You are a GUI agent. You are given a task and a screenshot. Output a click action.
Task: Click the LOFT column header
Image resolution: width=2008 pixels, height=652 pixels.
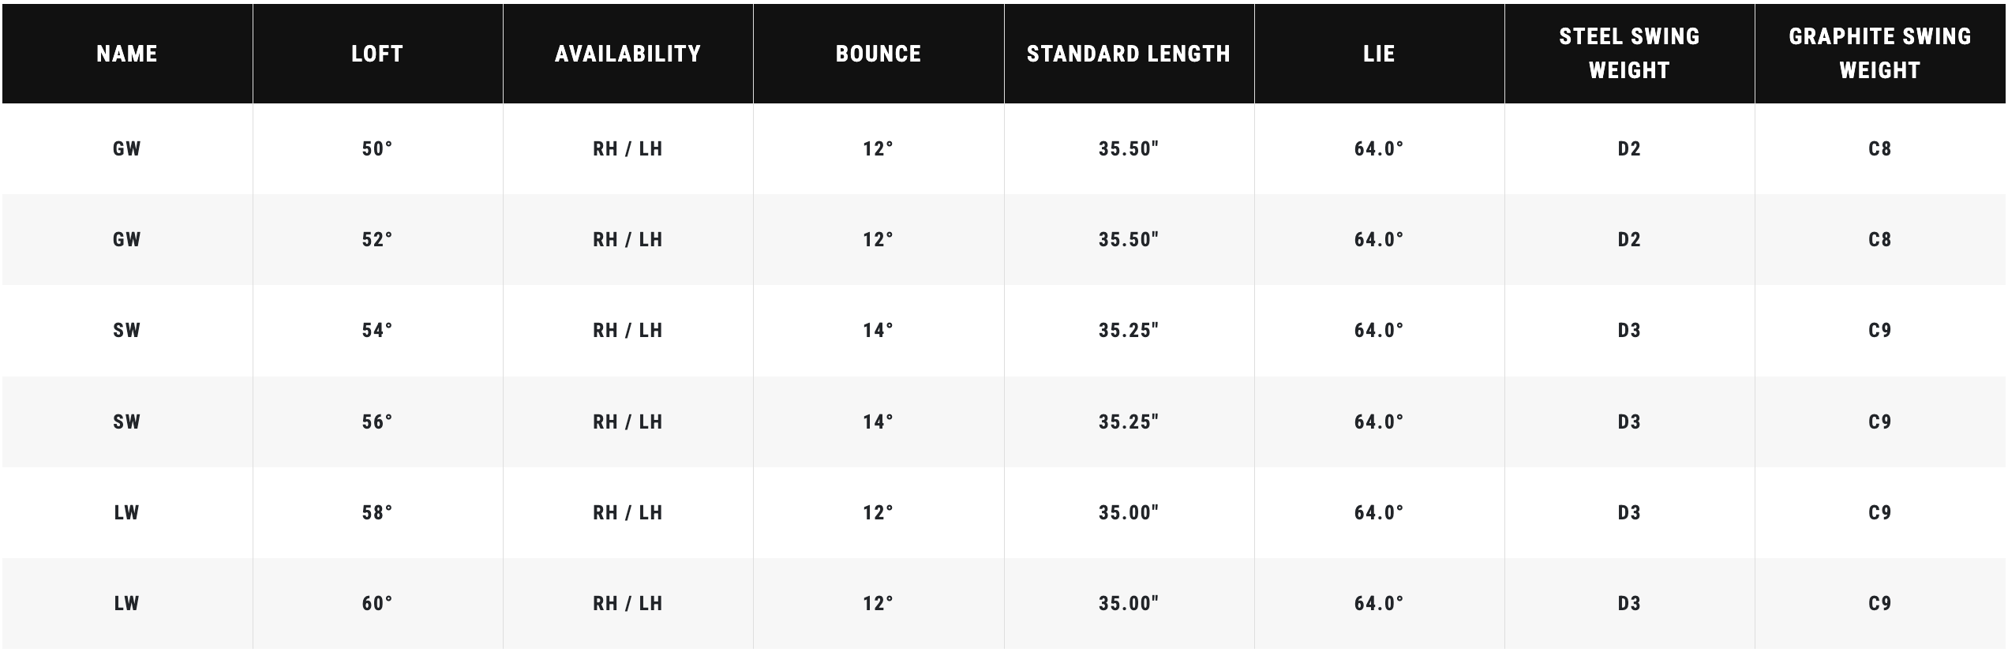pyautogui.click(x=377, y=54)
